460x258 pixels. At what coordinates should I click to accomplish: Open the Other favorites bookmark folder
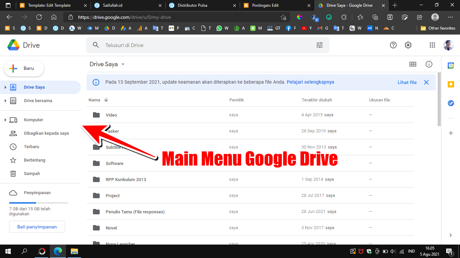tap(438, 28)
